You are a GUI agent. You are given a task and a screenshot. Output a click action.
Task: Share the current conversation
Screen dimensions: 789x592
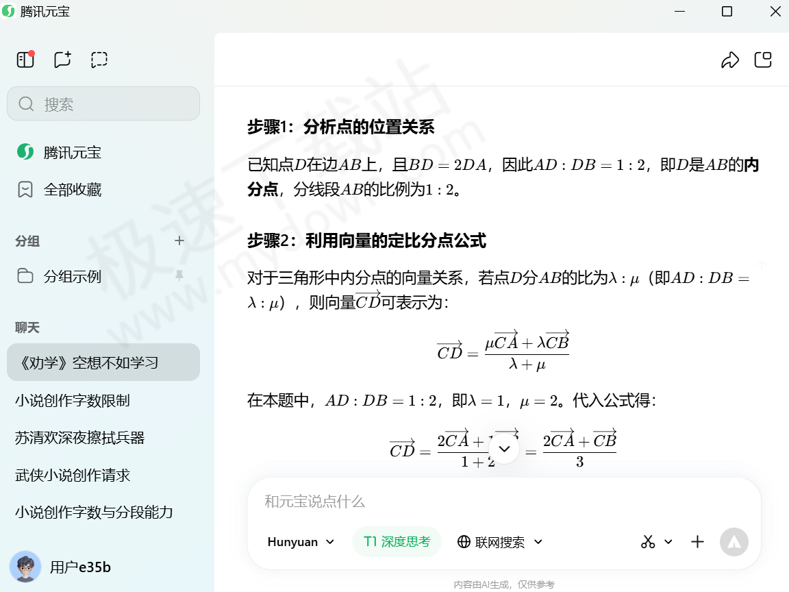730,60
